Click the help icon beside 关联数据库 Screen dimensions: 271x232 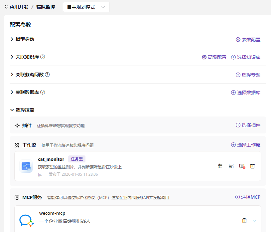(43, 92)
